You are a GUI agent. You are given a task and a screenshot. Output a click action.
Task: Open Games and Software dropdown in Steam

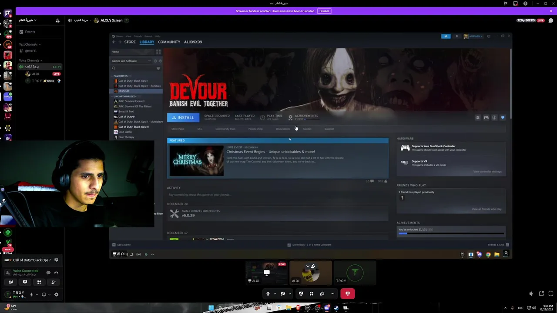(x=131, y=61)
